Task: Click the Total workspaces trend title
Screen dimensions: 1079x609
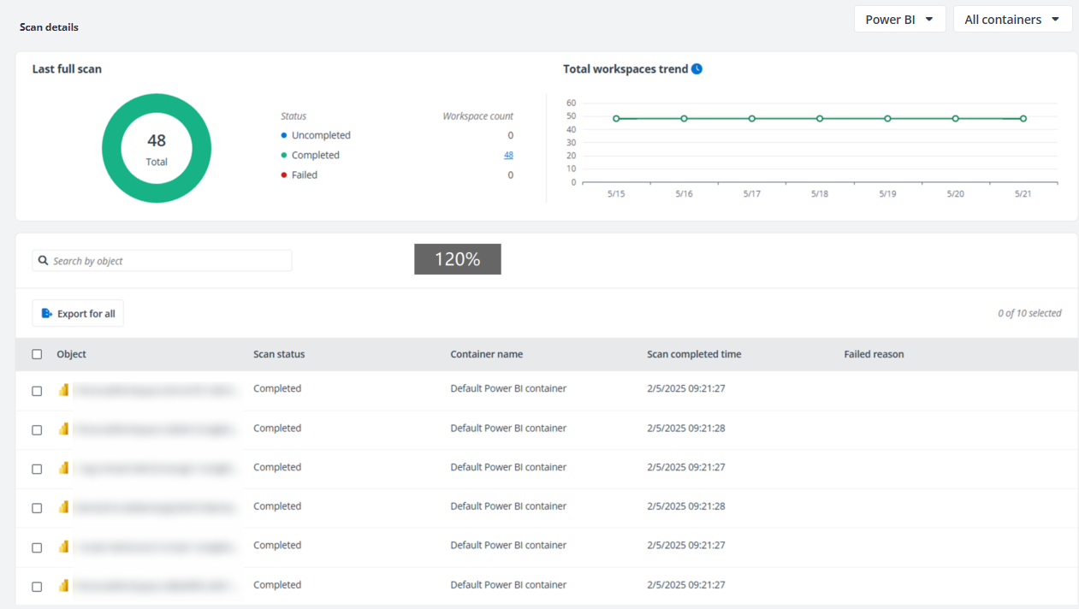Action: (x=625, y=69)
